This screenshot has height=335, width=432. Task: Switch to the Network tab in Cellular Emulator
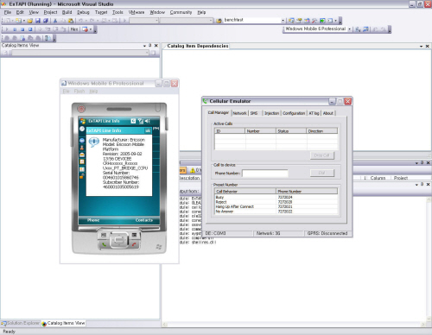coord(239,113)
